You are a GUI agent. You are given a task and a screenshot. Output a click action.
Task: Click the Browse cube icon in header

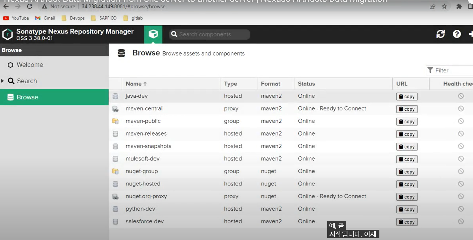(x=153, y=34)
